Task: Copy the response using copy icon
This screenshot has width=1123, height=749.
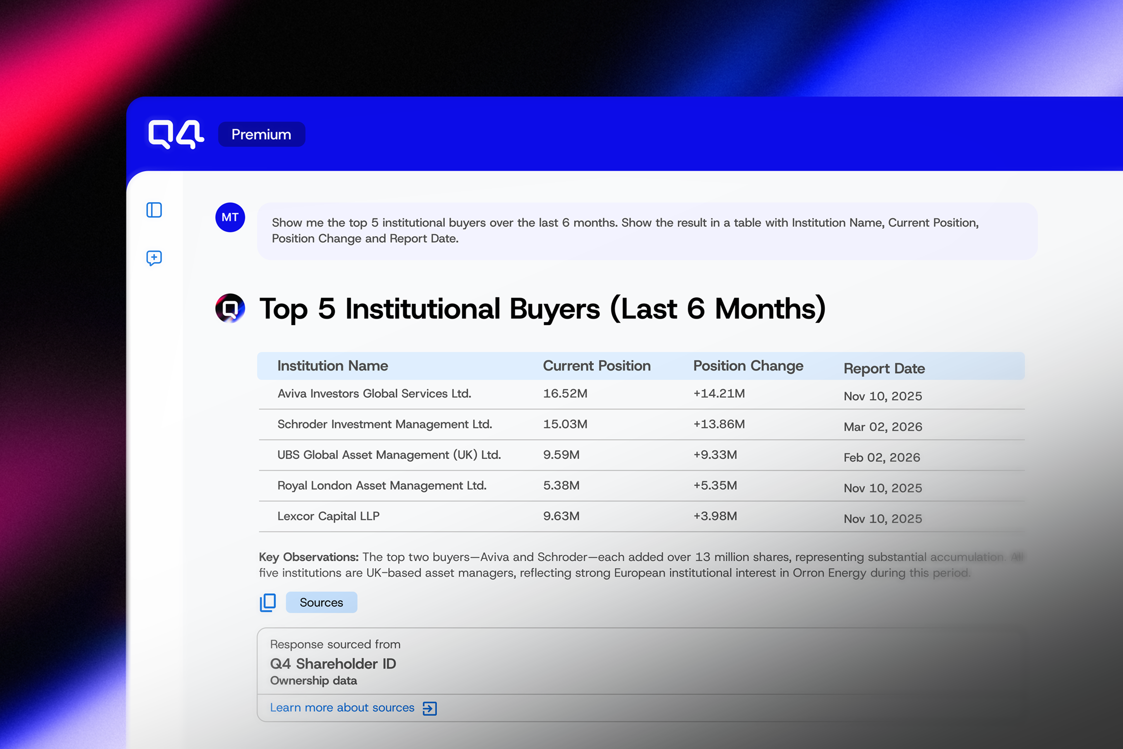Action: [268, 602]
